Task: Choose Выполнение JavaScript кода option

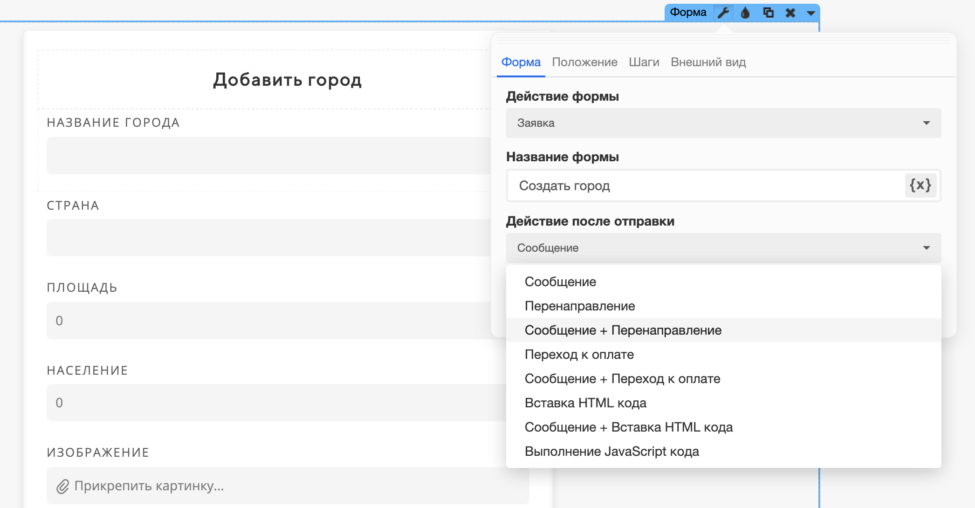Action: click(724, 451)
